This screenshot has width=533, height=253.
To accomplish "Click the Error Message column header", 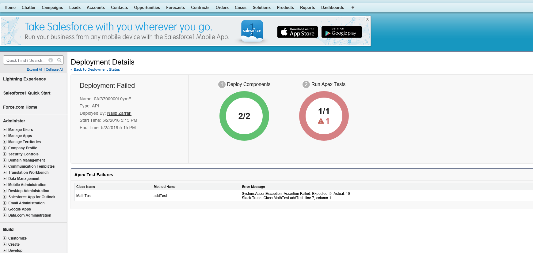I will point(253,187).
